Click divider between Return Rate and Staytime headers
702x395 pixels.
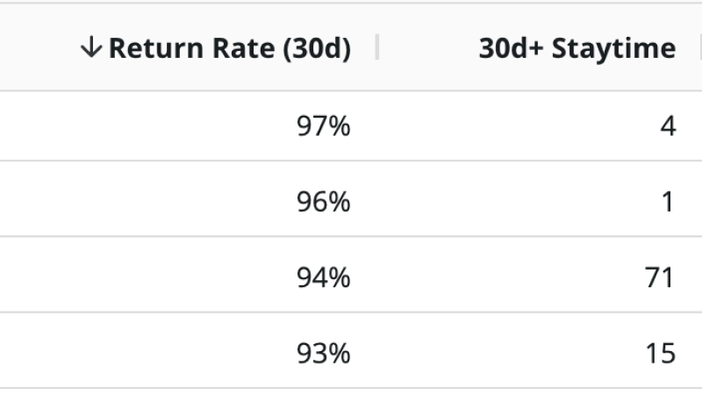[377, 48]
